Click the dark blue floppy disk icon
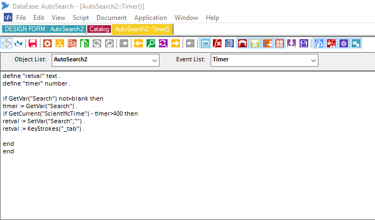The height and width of the screenshot is (220, 375). [x=304, y=44]
